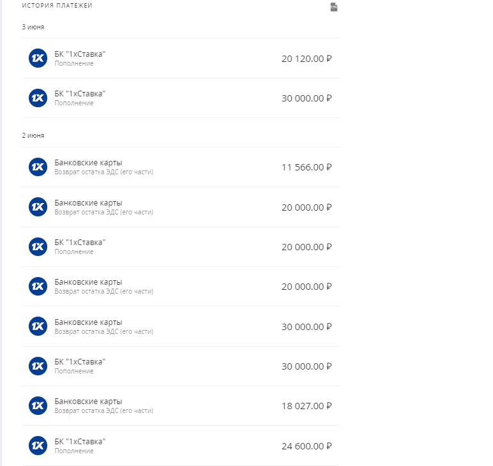Click 1X logo beside the 24 600.00 ₽ deposit
The height and width of the screenshot is (466, 493).
(x=38, y=446)
